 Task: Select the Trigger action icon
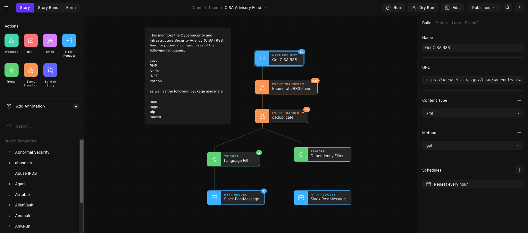click(x=12, y=70)
